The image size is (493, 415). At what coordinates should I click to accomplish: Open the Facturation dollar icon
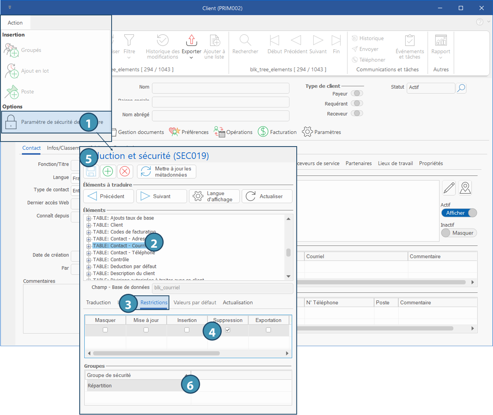point(263,132)
